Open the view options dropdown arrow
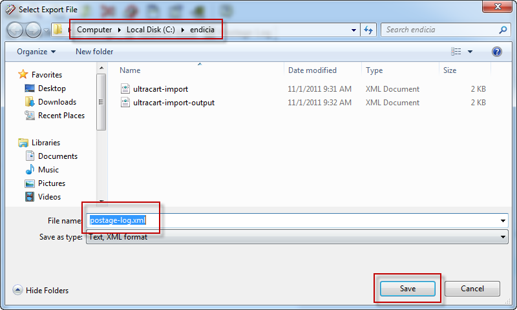517x310 pixels. [470, 52]
